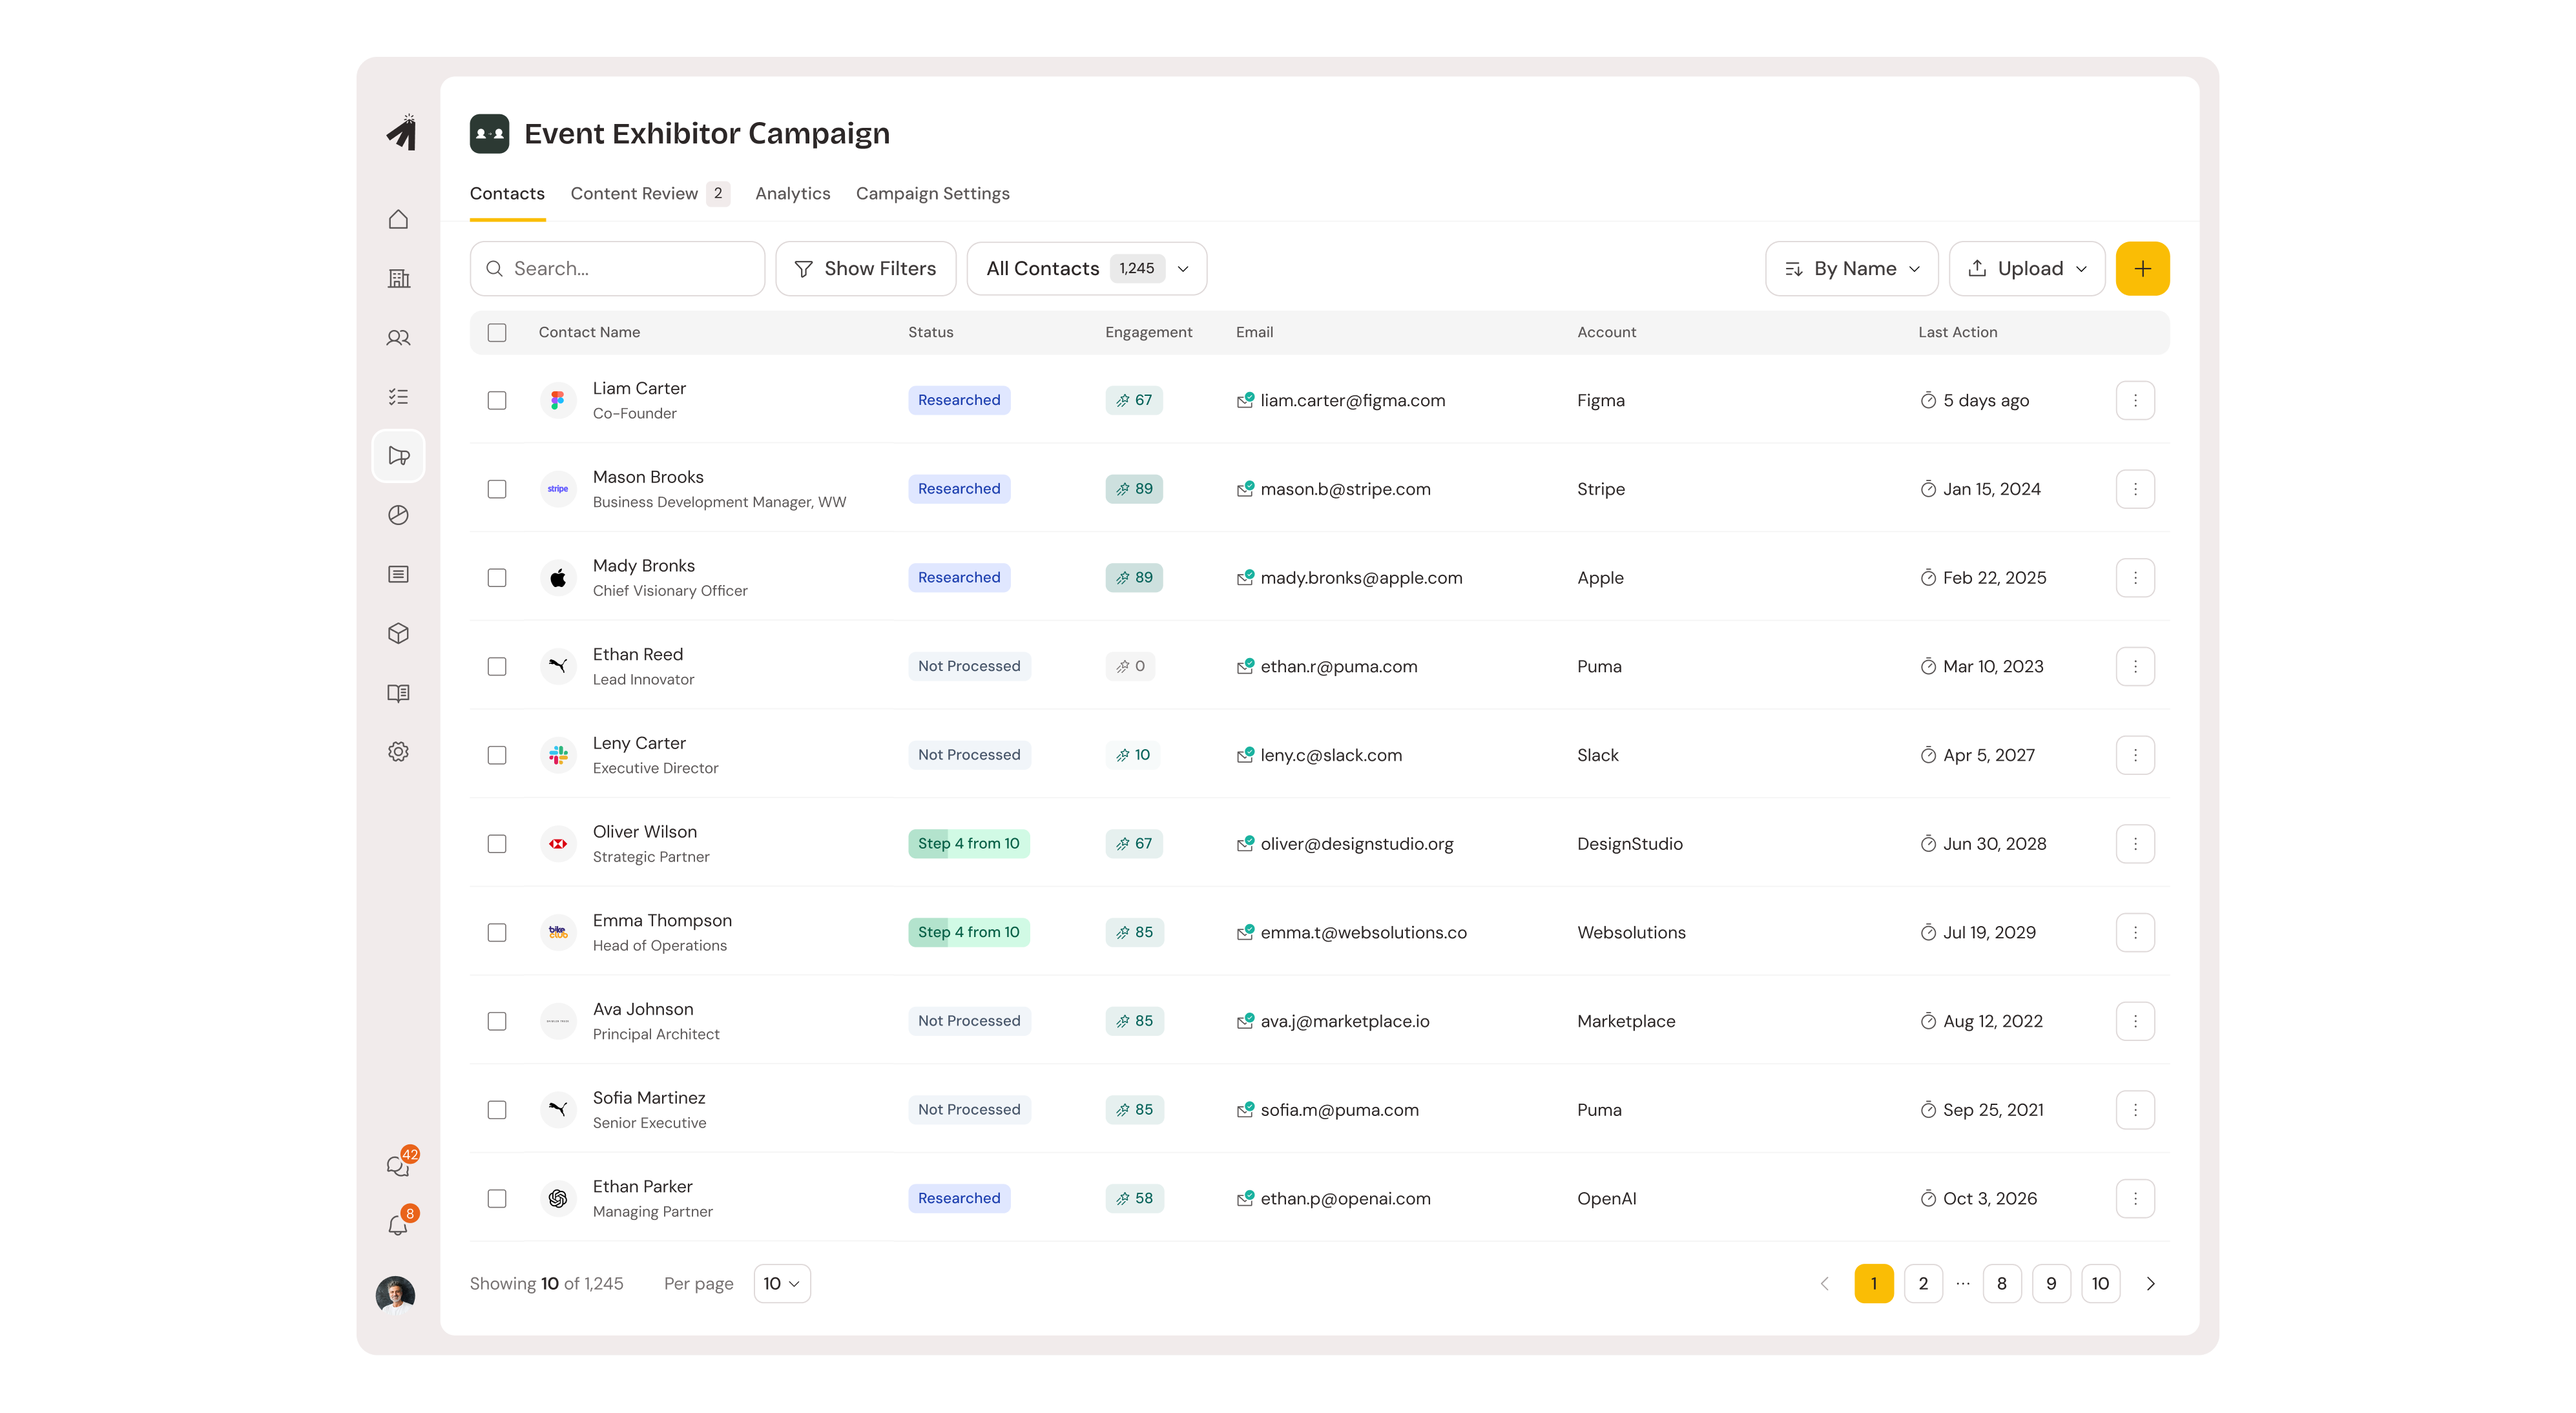Select the Contacts people icon in sidebar

[x=398, y=338]
